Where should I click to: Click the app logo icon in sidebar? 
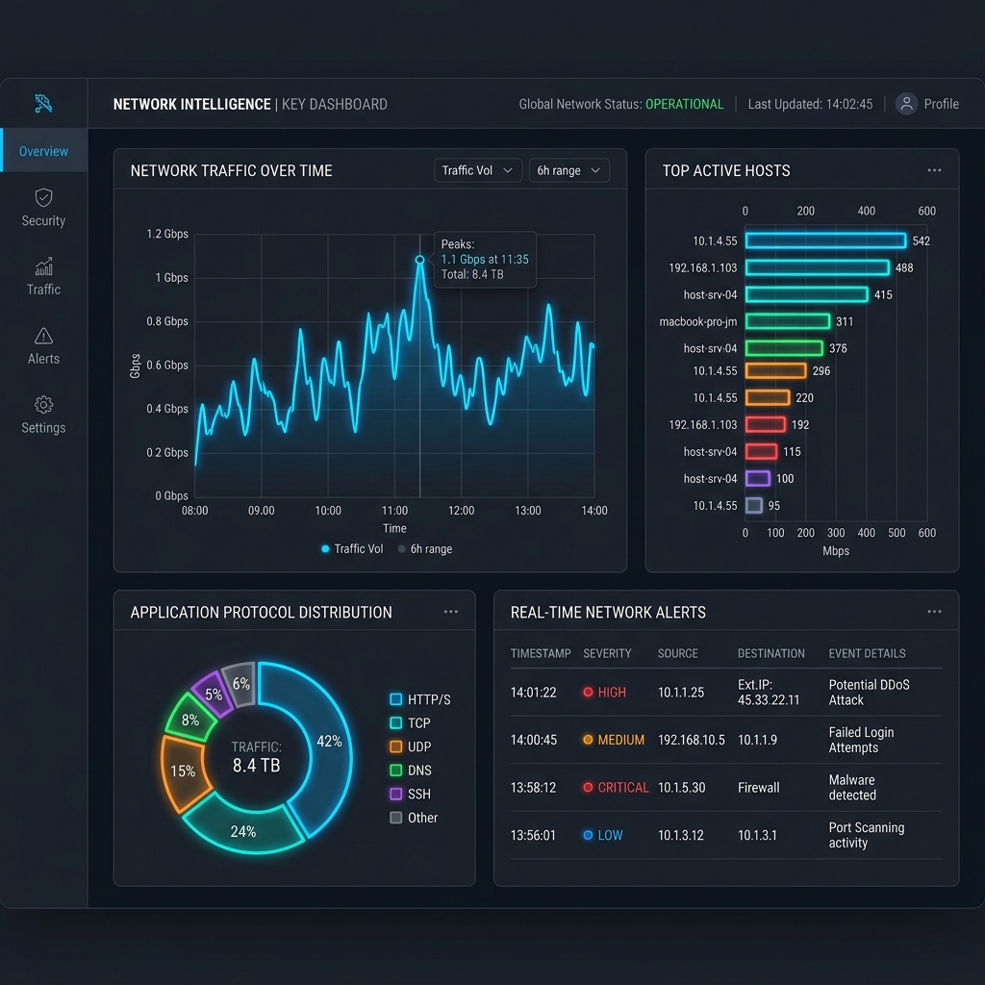coord(42,103)
